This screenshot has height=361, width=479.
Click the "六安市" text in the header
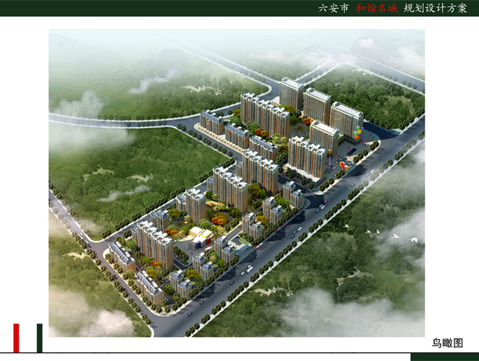click(x=333, y=8)
